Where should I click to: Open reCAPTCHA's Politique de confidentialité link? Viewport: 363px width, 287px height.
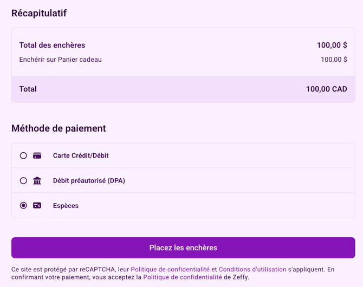[x=170, y=270]
